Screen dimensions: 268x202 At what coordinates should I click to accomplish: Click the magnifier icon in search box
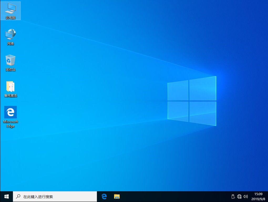coord(18,196)
